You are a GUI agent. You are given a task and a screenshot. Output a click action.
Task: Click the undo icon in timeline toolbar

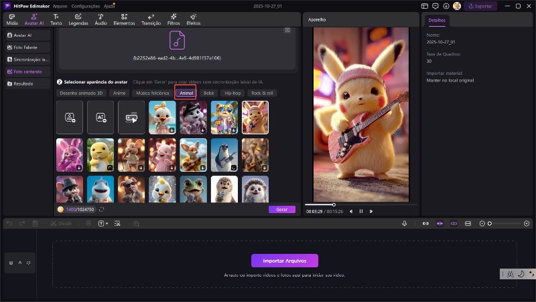tap(9, 224)
